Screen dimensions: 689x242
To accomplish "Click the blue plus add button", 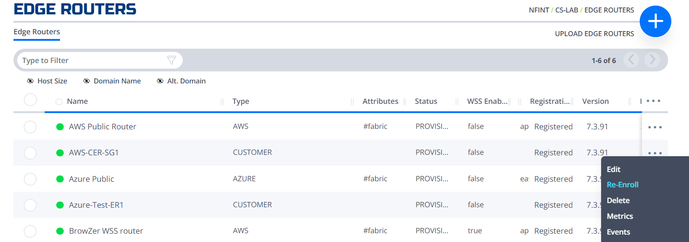I will [656, 21].
